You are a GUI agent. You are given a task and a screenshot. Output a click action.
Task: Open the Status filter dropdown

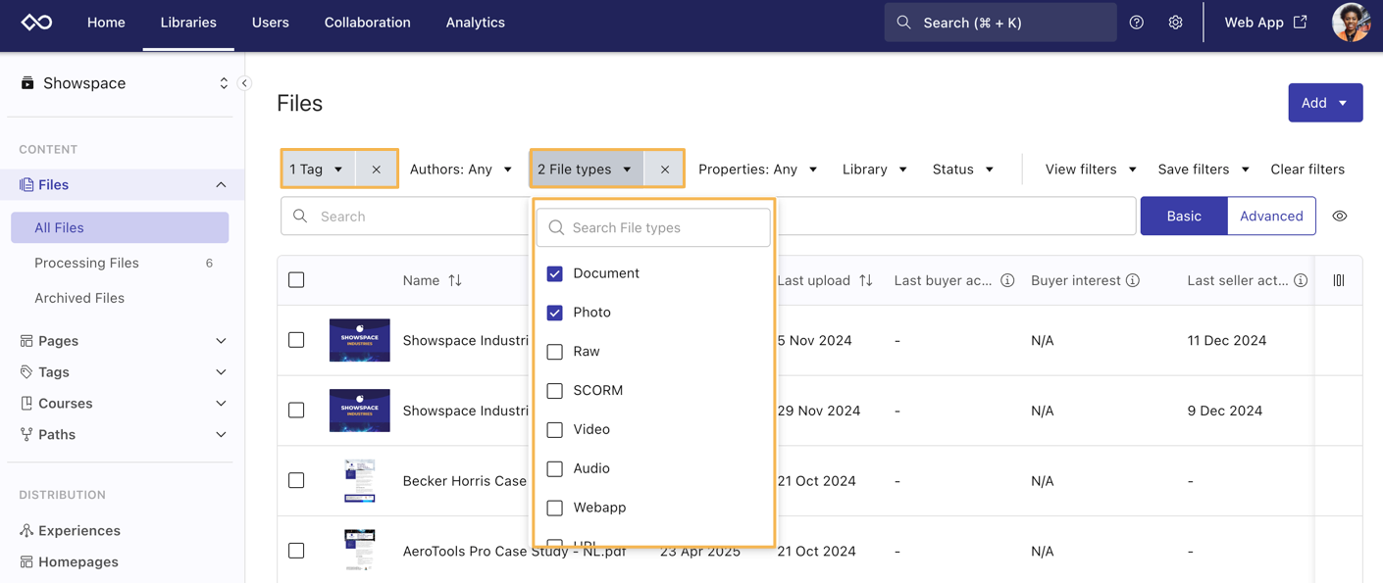coord(963,170)
